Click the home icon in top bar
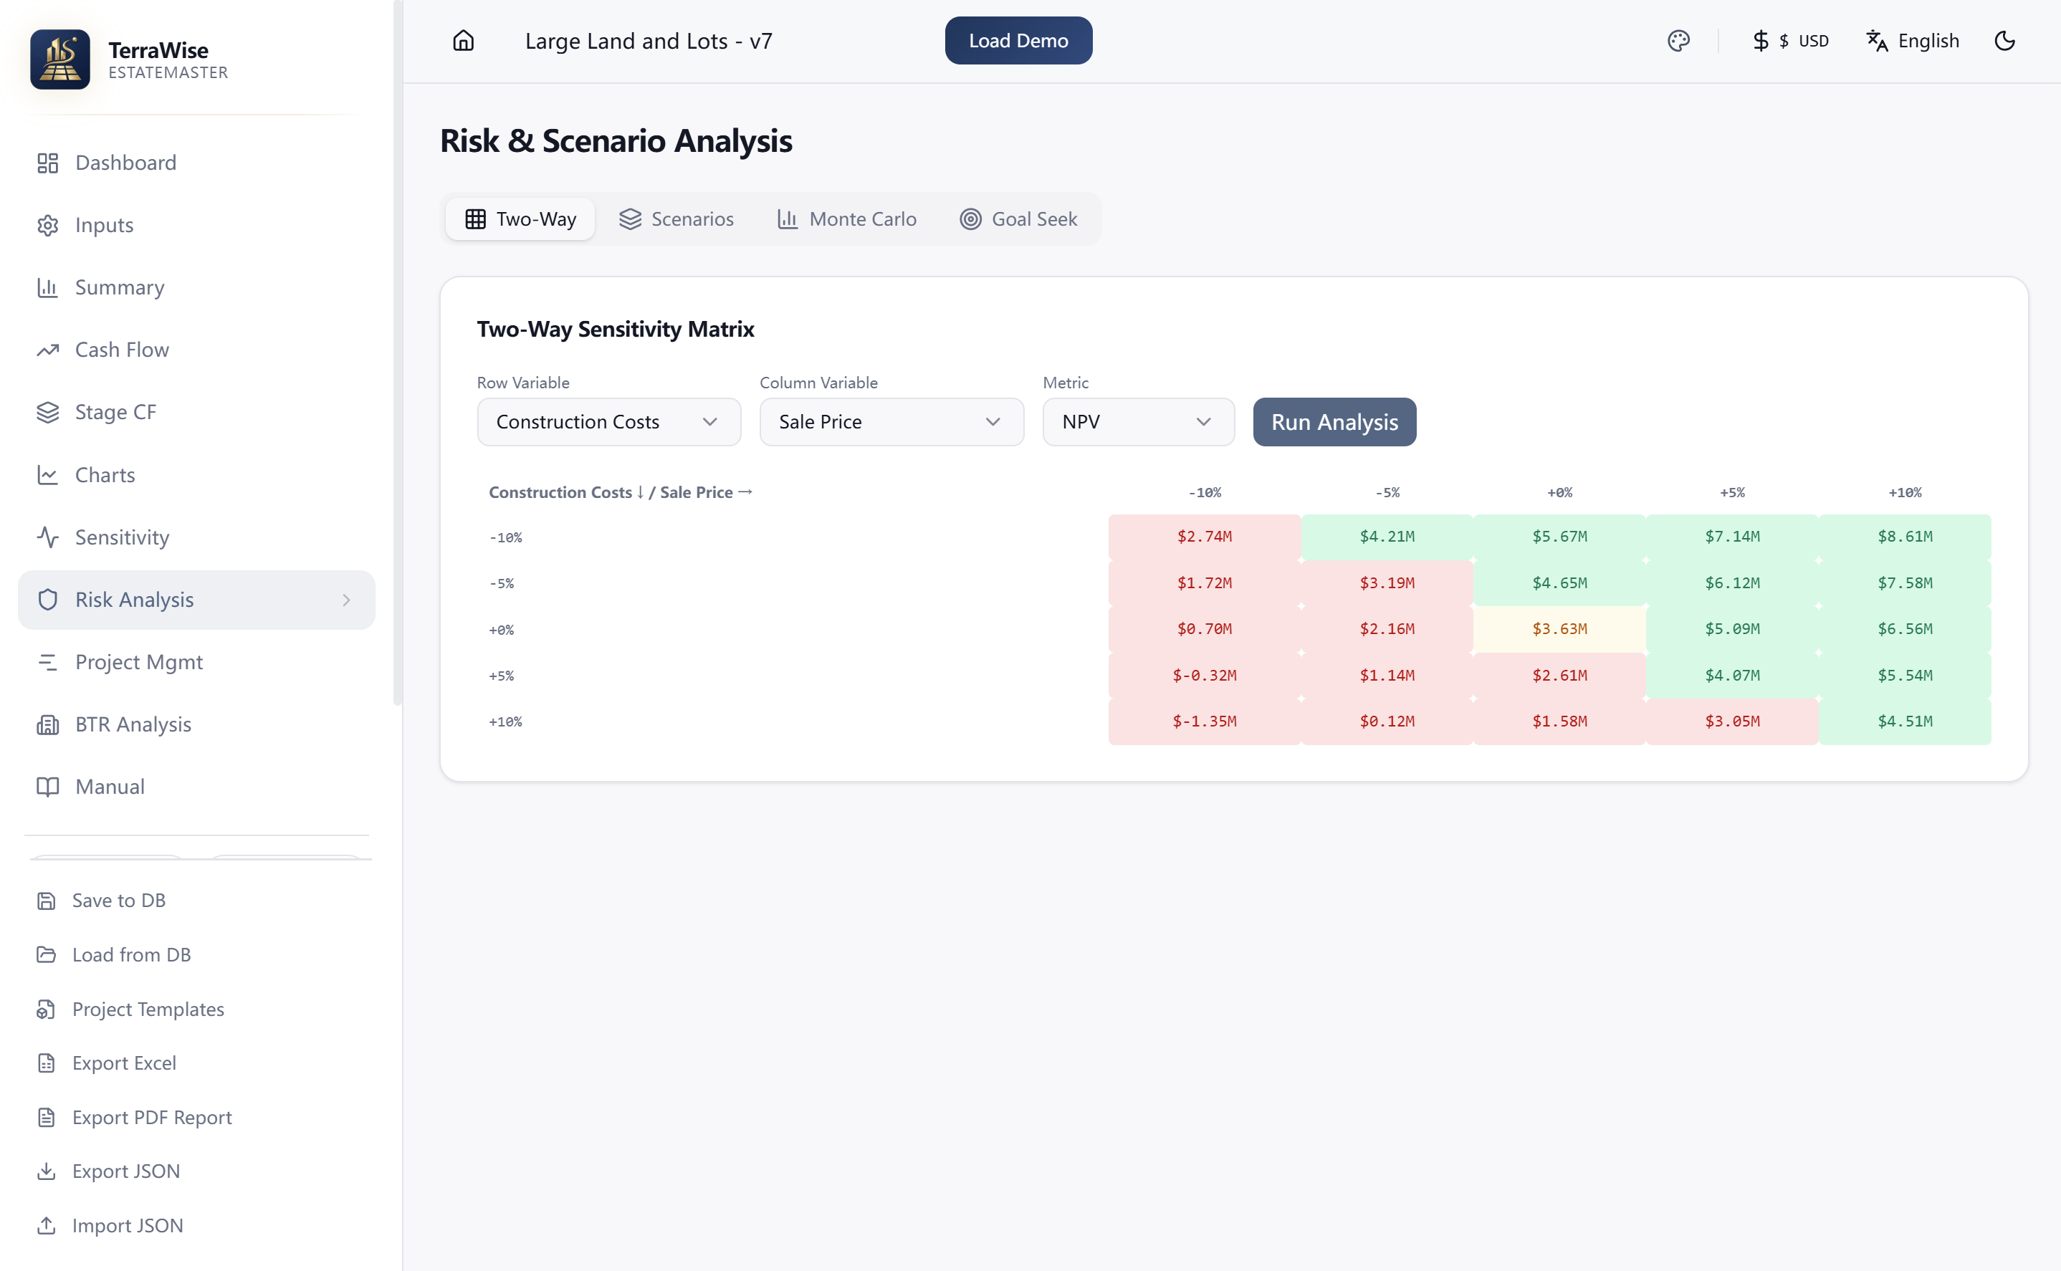The width and height of the screenshot is (2061, 1271). click(x=463, y=41)
